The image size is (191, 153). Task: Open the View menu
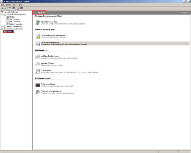(15, 5)
